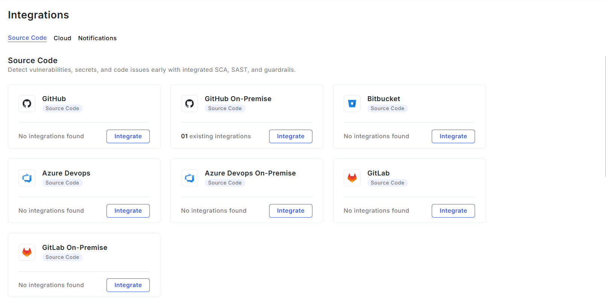Image resolution: width=606 pixels, height=307 pixels.
Task: Click the GitHub On-Premise logo icon
Action: tap(189, 103)
